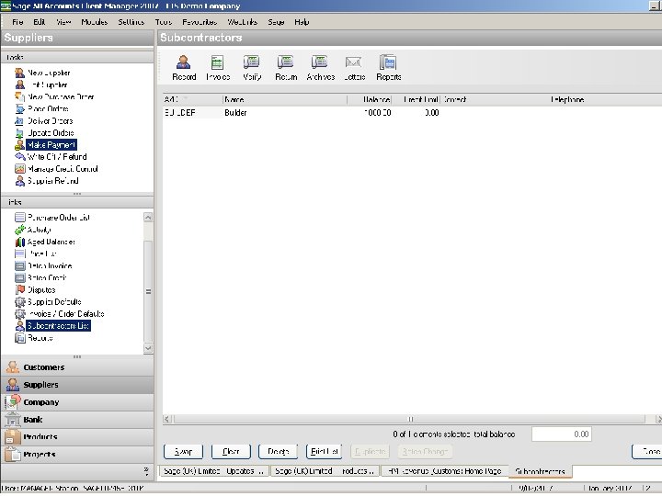Click the Deliver Orders icon
The width and height of the screenshot is (662, 496).
pos(19,120)
